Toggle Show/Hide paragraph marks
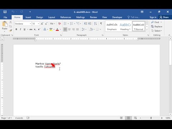The width and height of the screenshot is (172, 129). click(x=101, y=24)
